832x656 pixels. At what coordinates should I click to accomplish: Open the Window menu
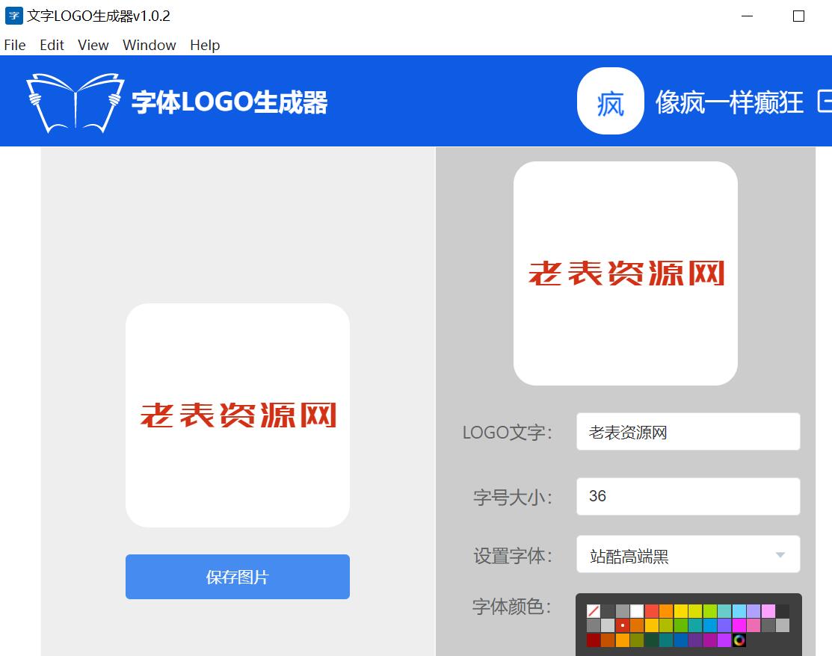(150, 45)
